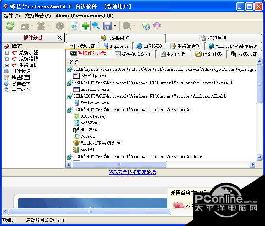
Task: Expand the 系统防护 tree node
Action: [x=7, y=65]
